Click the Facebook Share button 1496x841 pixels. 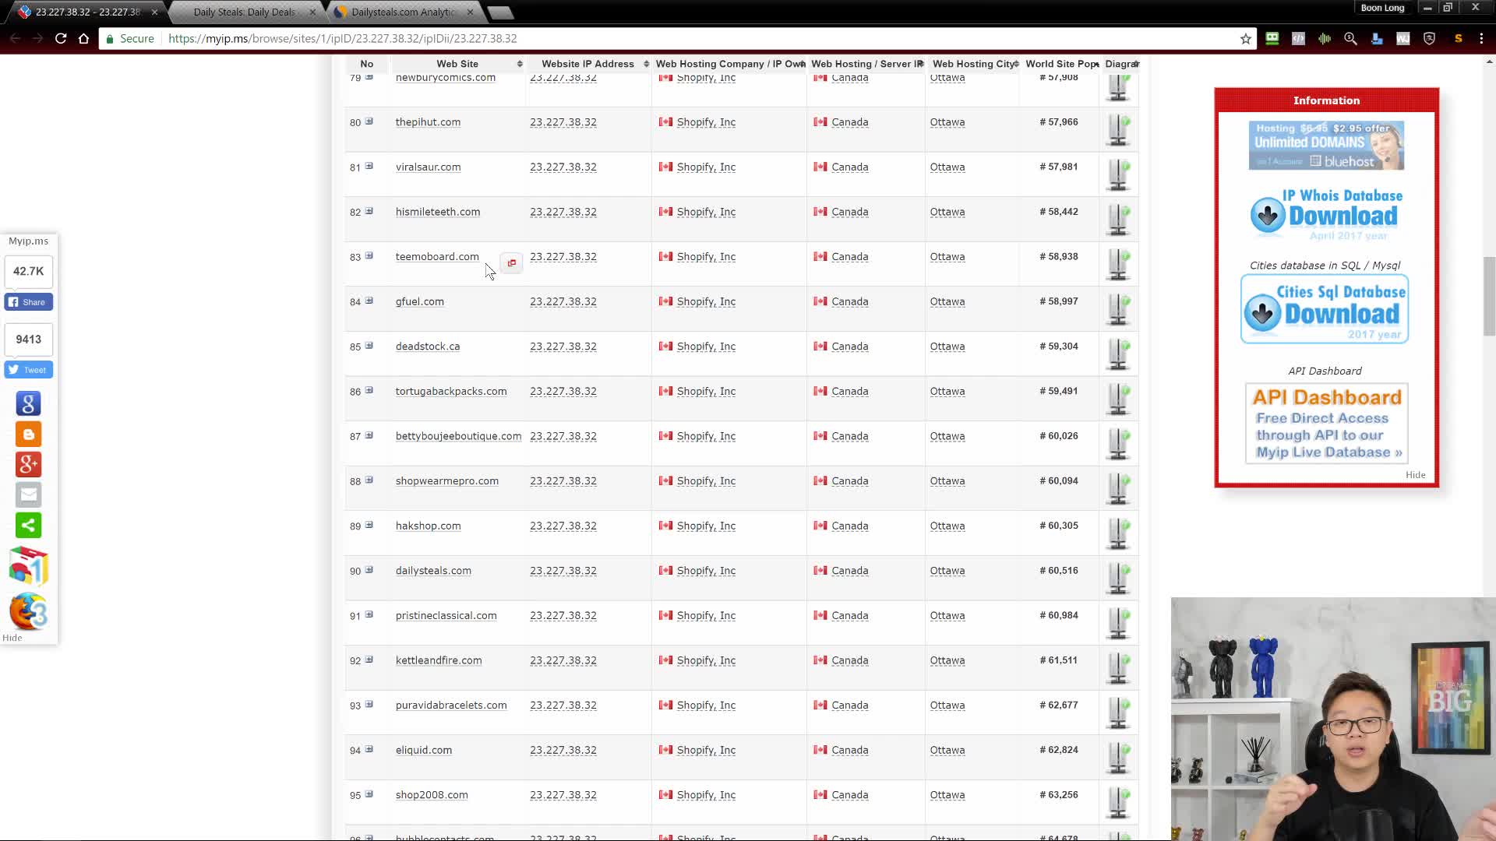click(x=29, y=302)
